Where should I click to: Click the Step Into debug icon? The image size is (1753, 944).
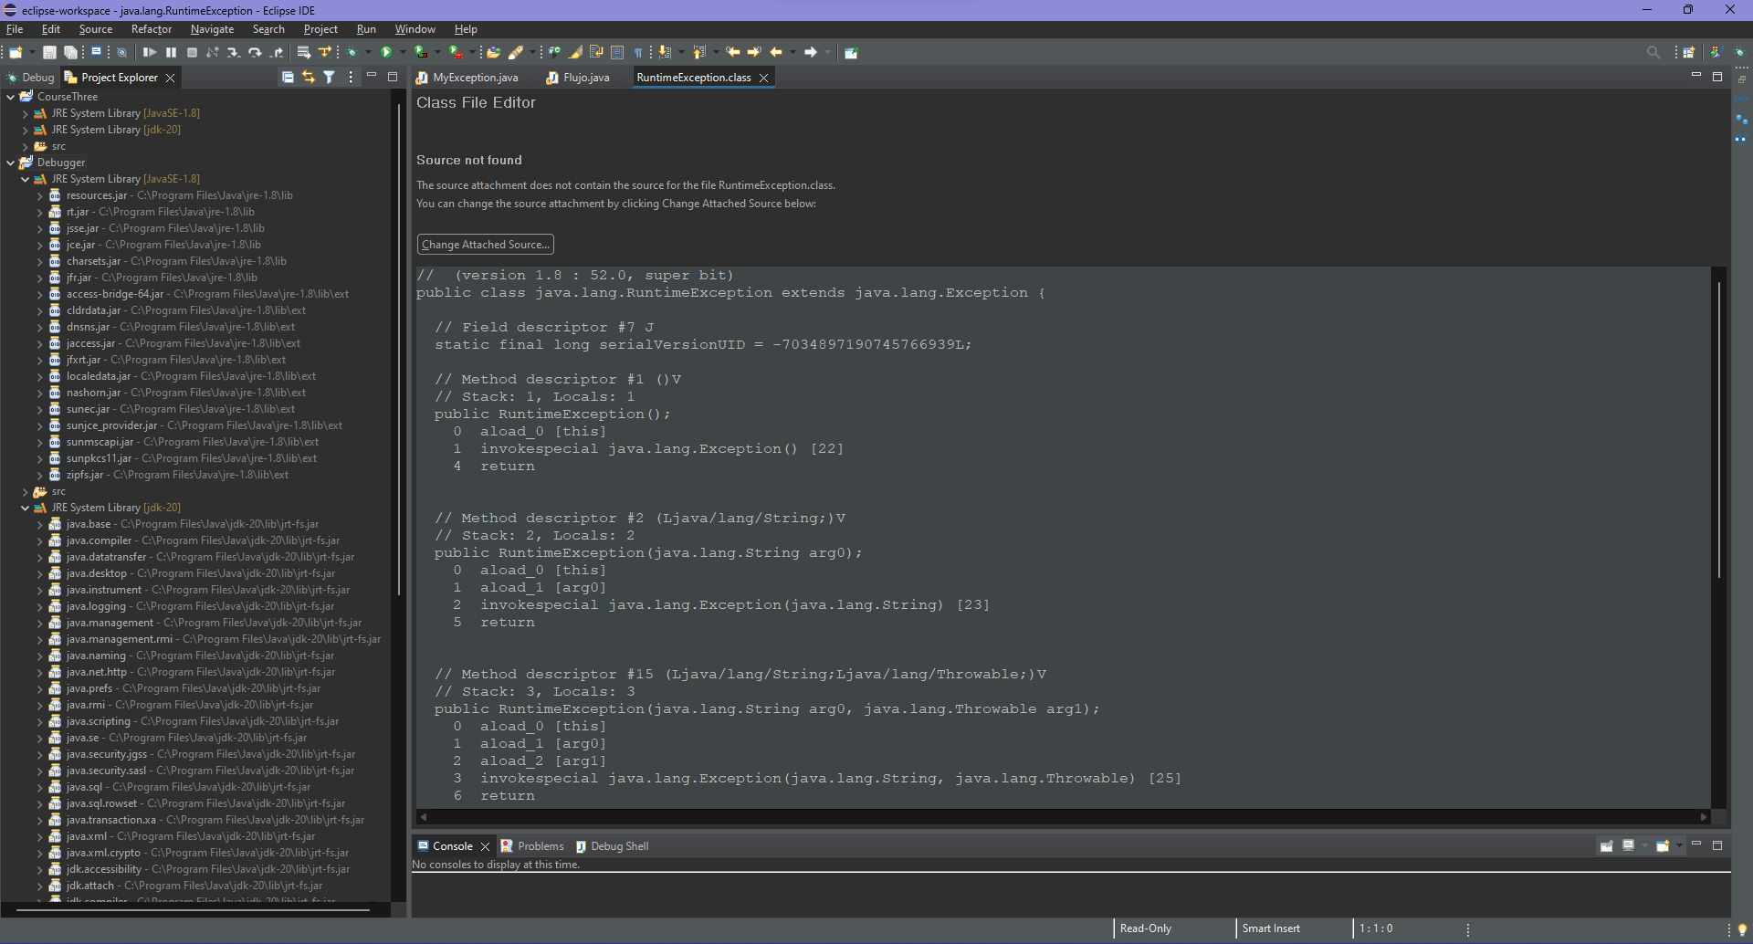[x=233, y=52]
